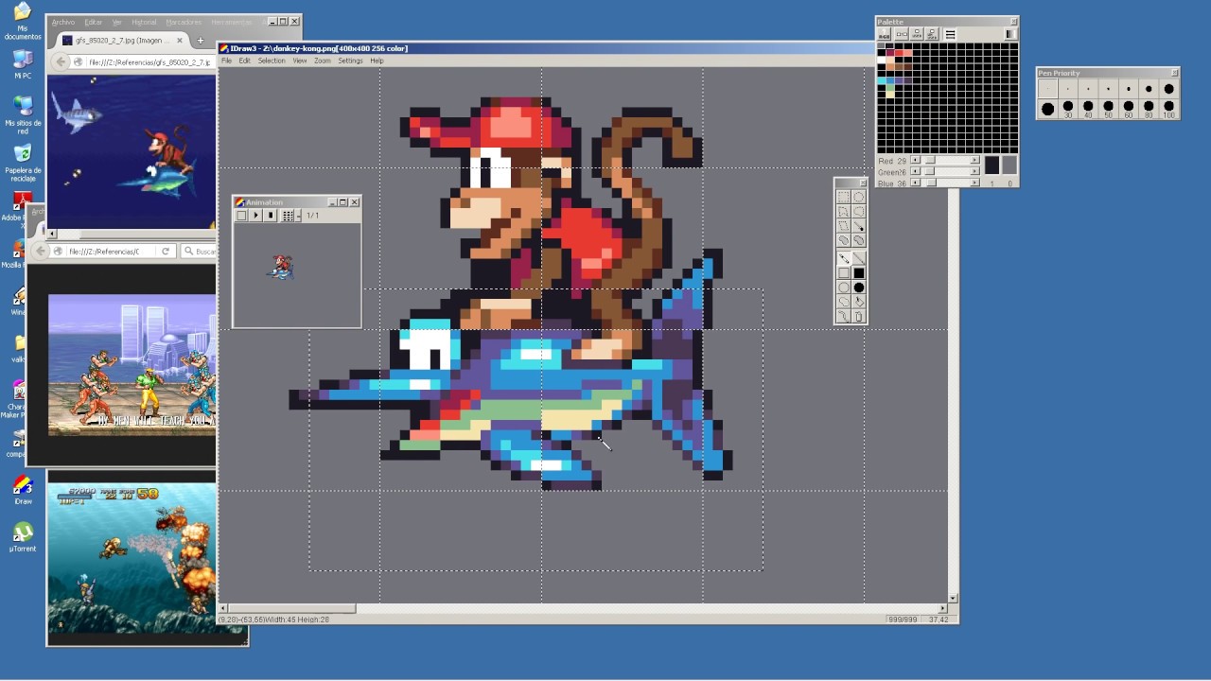Open the Zoom menu

point(323,61)
